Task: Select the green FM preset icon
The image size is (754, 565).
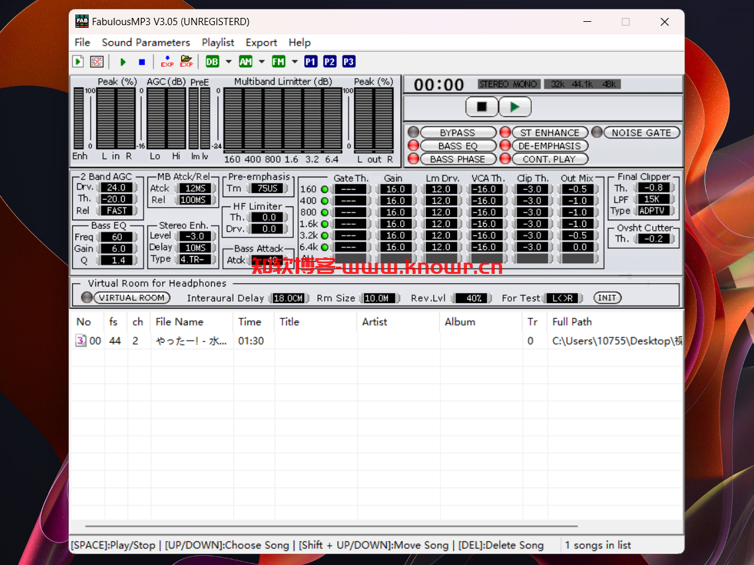Action: [278, 62]
